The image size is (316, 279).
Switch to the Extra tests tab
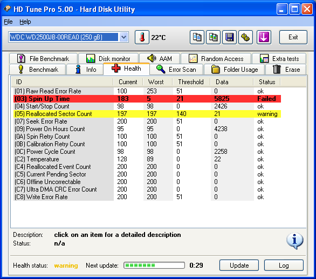coord(279,59)
